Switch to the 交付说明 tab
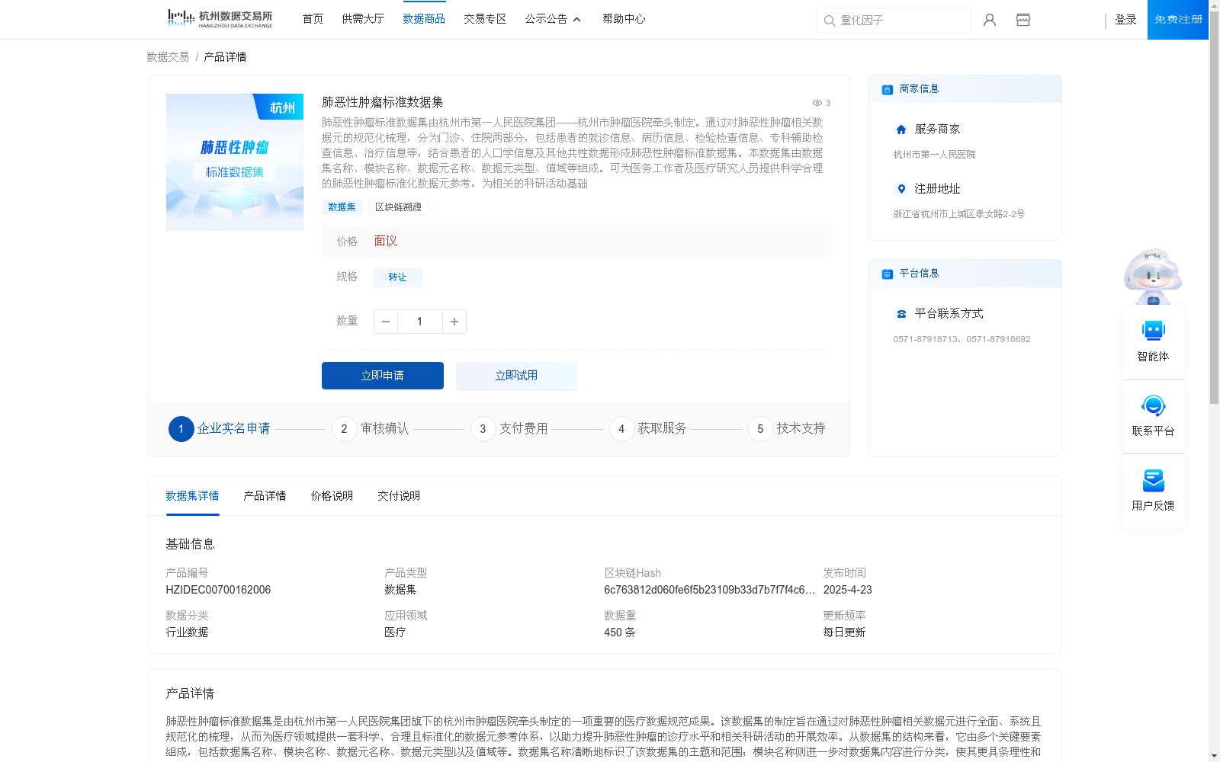 (x=399, y=496)
